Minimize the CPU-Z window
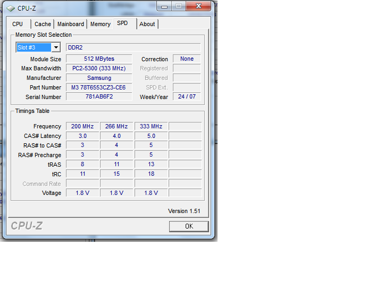The image size is (392, 302). coord(164,6)
